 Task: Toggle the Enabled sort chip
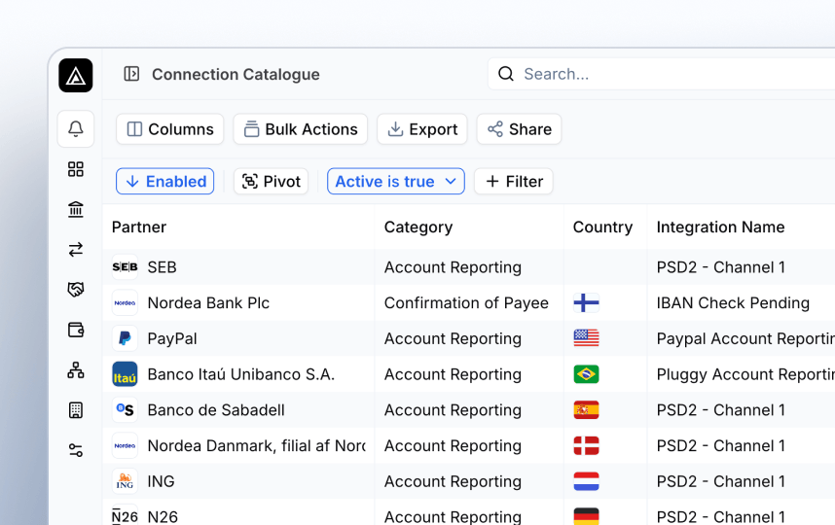point(165,182)
